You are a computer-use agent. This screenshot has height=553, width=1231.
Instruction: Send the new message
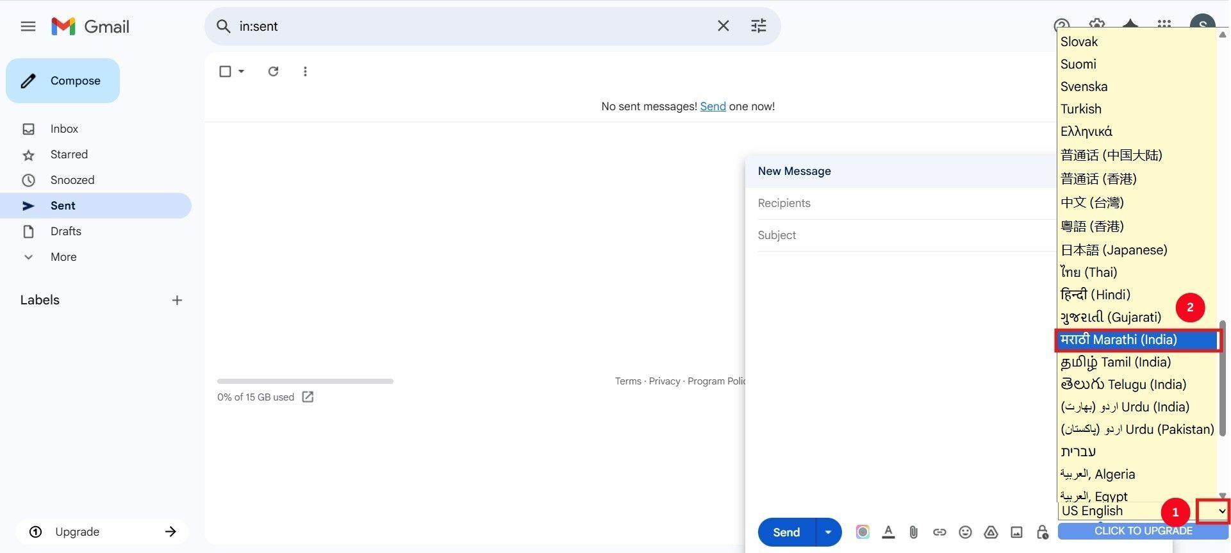click(x=786, y=532)
